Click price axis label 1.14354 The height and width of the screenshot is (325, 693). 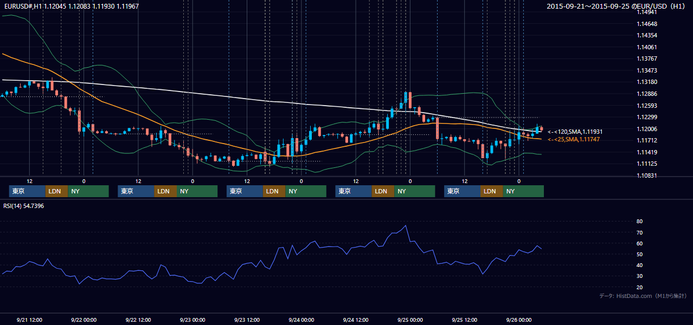coord(647,35)
